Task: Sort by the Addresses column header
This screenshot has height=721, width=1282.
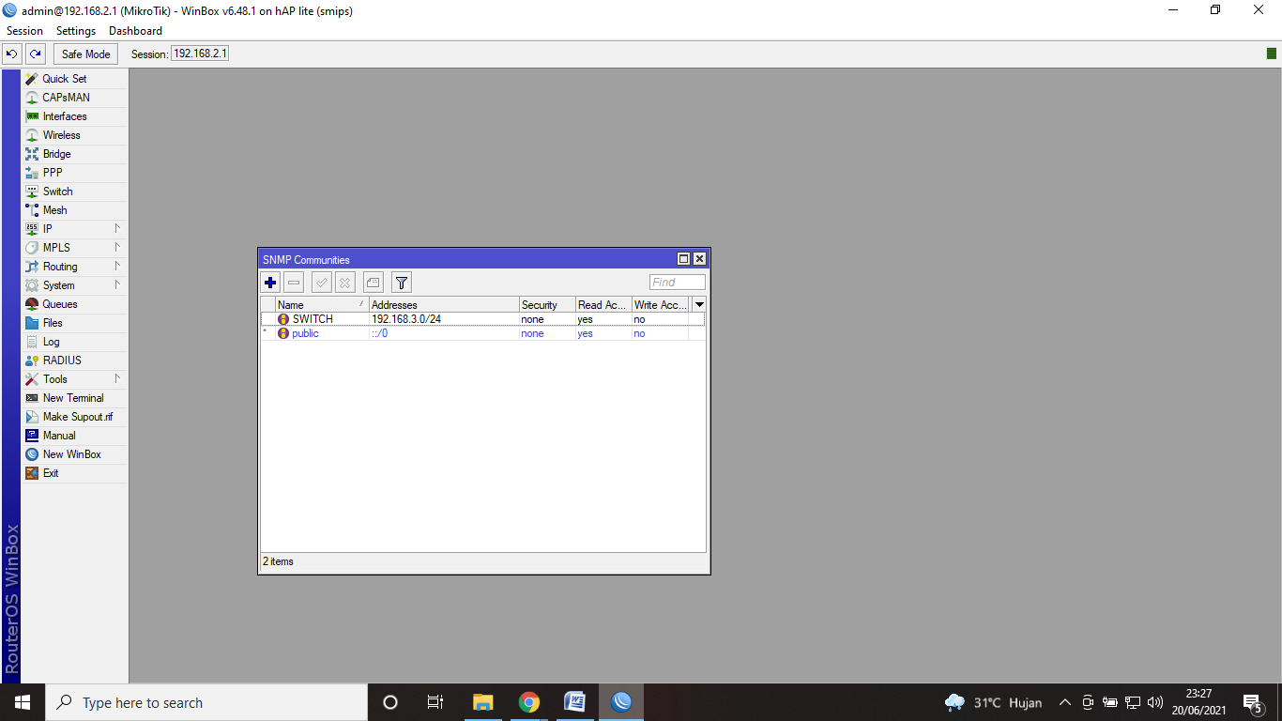Action: pos(444,305)
